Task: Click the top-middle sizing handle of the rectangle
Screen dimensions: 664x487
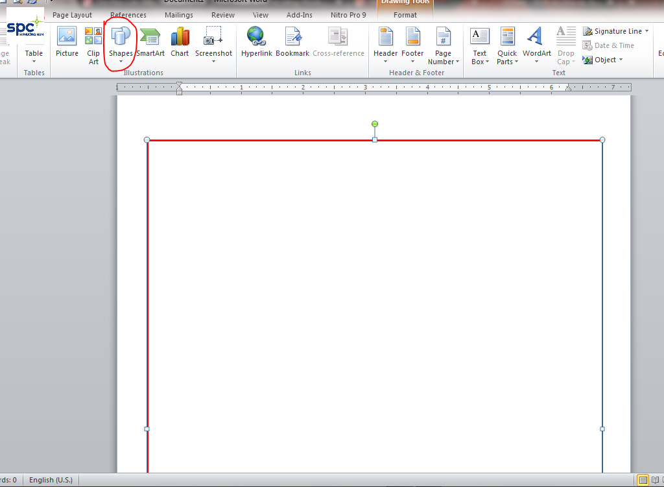Action: point(375,140)
